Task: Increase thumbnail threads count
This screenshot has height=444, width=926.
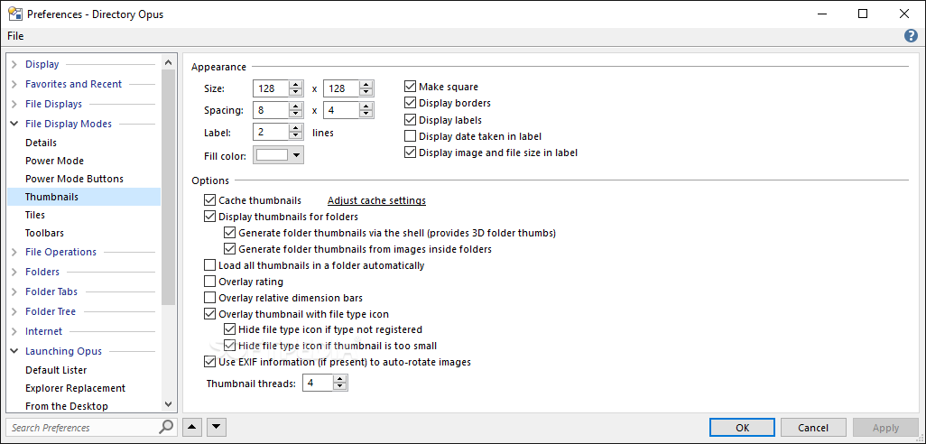Action: pos(339,380)
